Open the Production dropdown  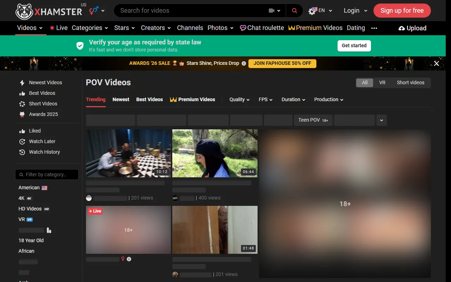[x=329, y=99]
